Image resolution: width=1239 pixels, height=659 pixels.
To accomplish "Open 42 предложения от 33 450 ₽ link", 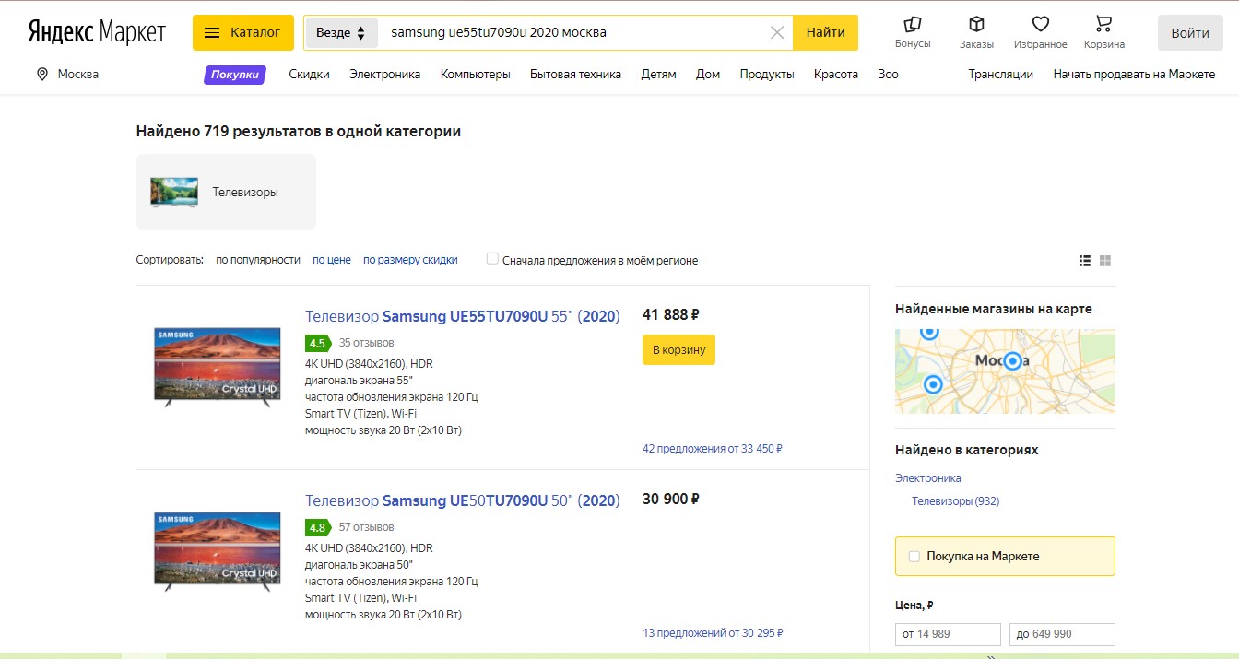I will (712, 449).
